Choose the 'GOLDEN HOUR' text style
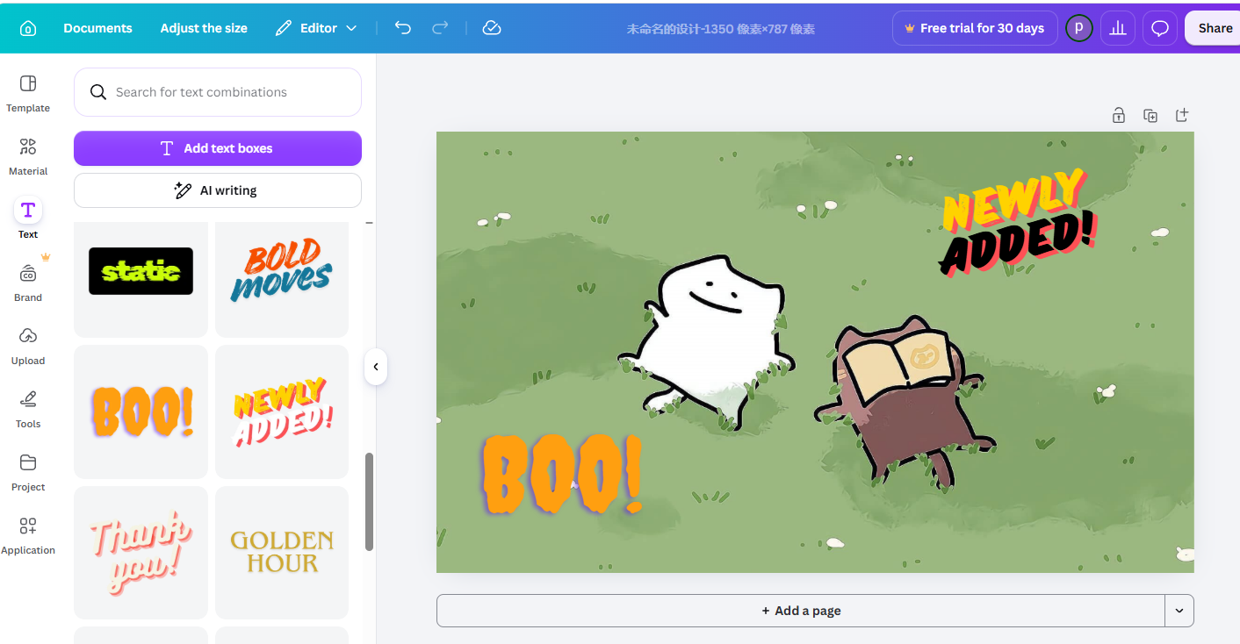Viewport: 1240px width, 644px height. [x=282, y=553]
